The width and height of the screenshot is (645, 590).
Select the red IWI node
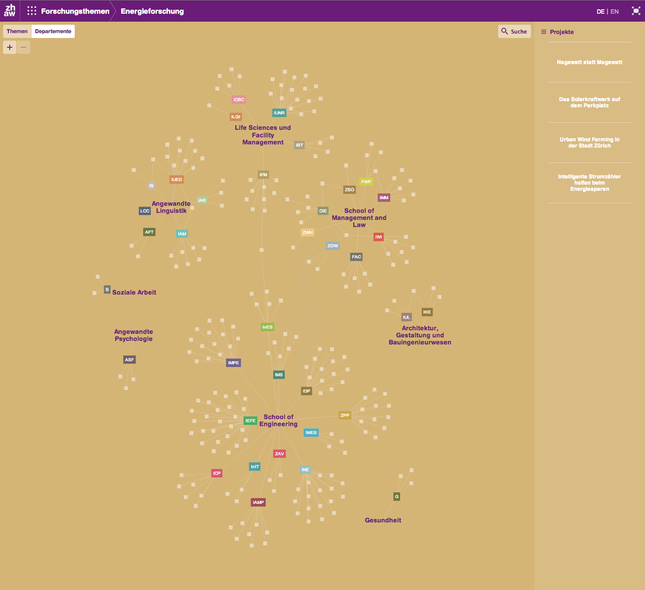(378, 237)
